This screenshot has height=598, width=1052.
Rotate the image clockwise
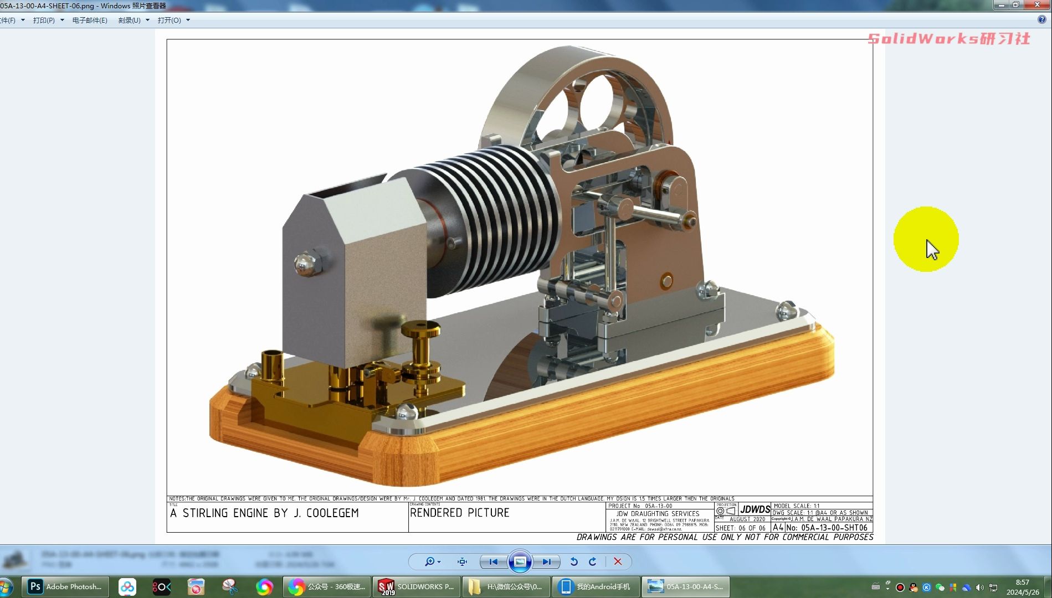point(593,561)
